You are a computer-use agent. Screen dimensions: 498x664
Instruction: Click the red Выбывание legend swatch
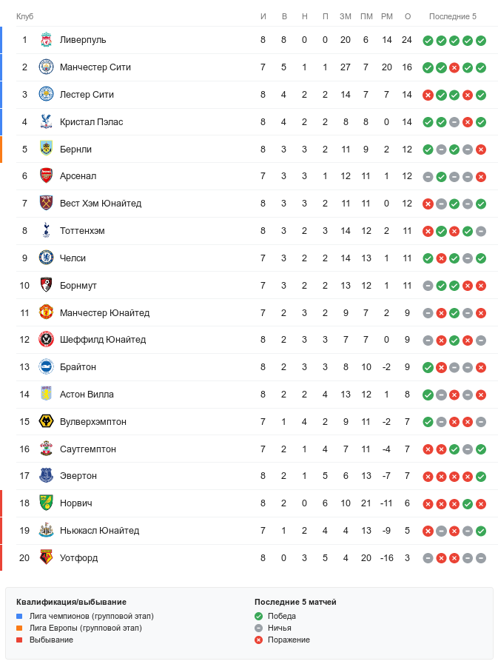point(20,640)
